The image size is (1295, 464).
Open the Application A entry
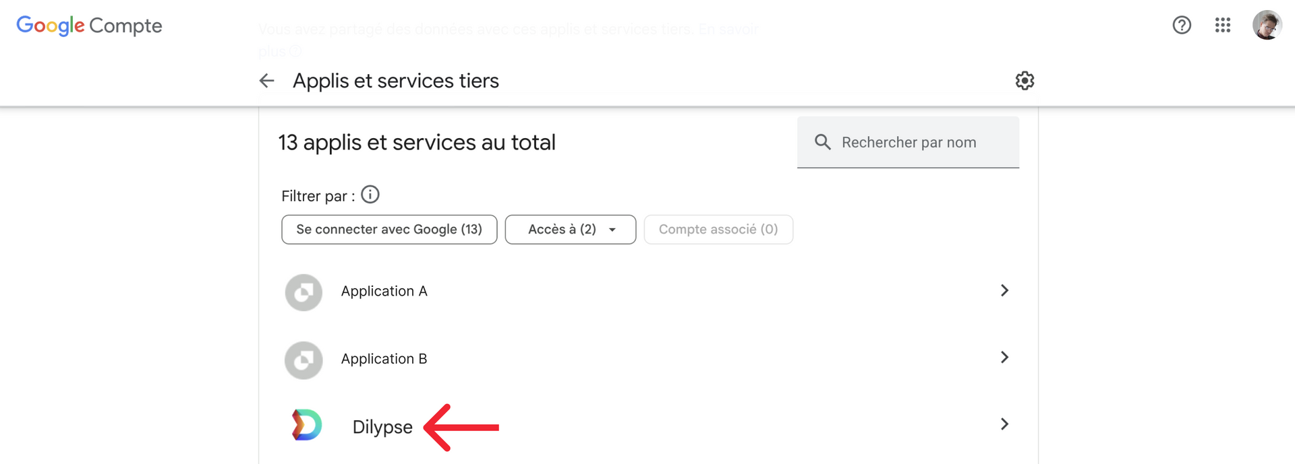pyautogui.click(x=649, y=292)
